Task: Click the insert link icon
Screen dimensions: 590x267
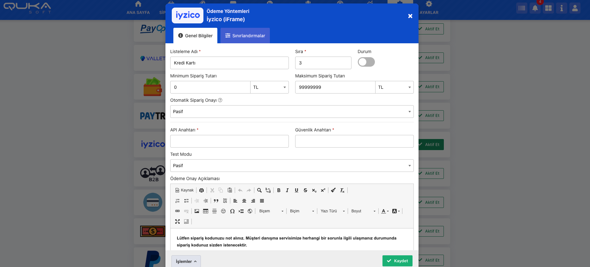Action: (177, 211)
